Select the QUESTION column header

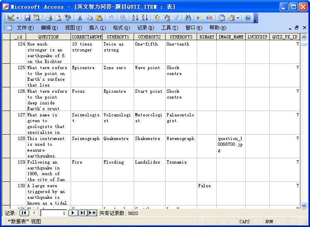click(x=48, y=37)
